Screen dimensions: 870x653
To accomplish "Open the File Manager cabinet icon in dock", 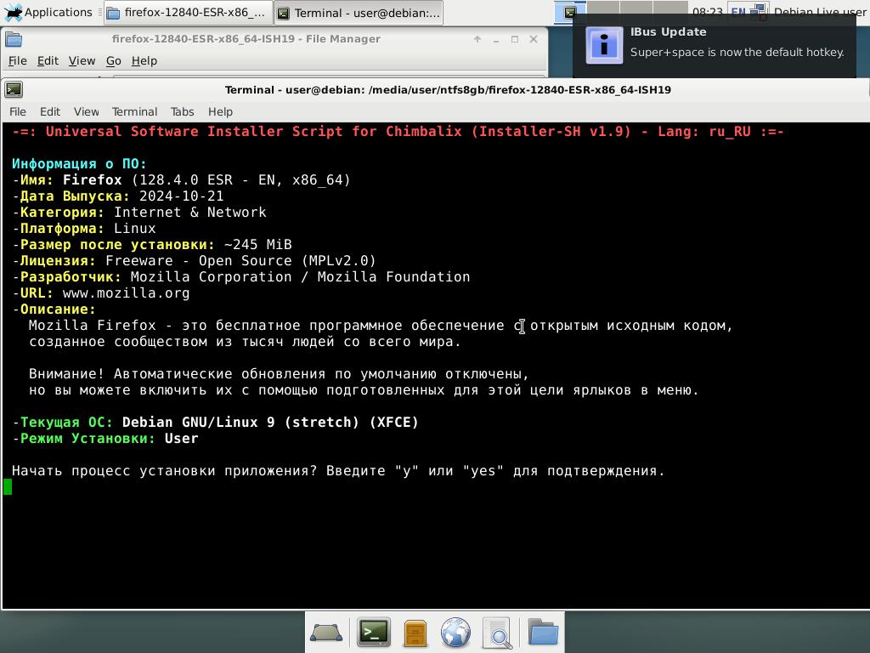I will tap(415, 633).
